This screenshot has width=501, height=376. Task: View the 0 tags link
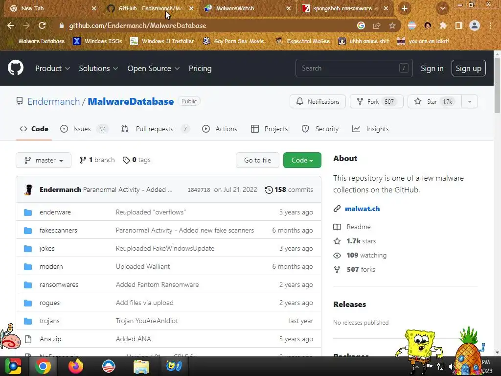click(x=137, y=160)
